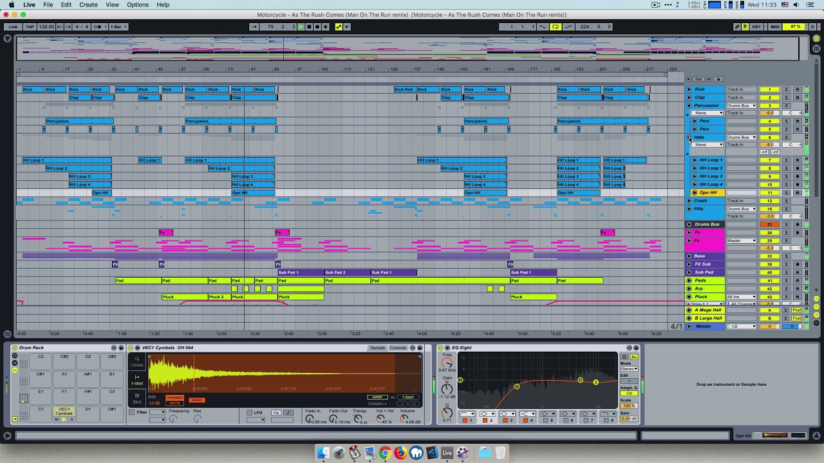
Task: Open the Edit menu
Action: tap(66, 5)
